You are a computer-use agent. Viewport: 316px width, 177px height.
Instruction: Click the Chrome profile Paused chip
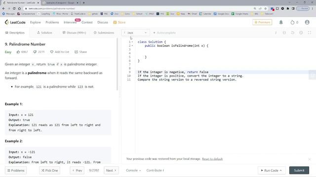303,8
